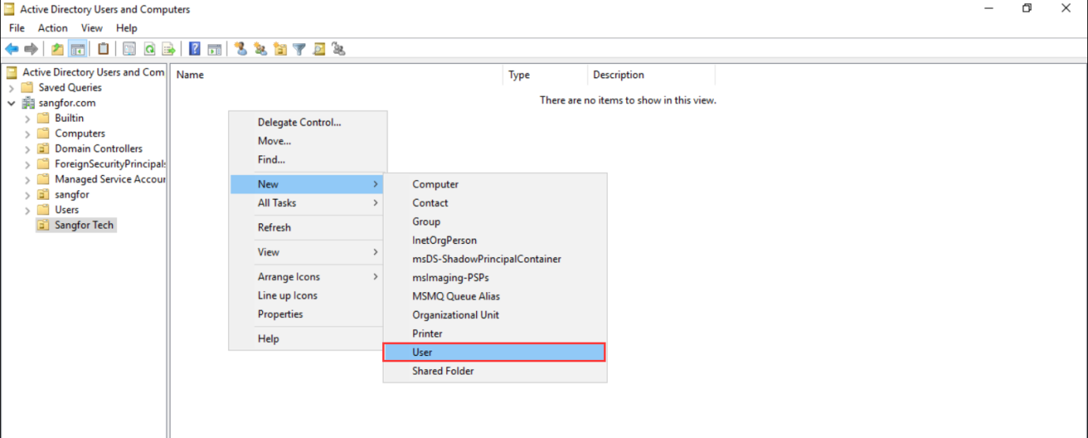
Task: Click Delegate Control in context menu
Action: point(299,122)
